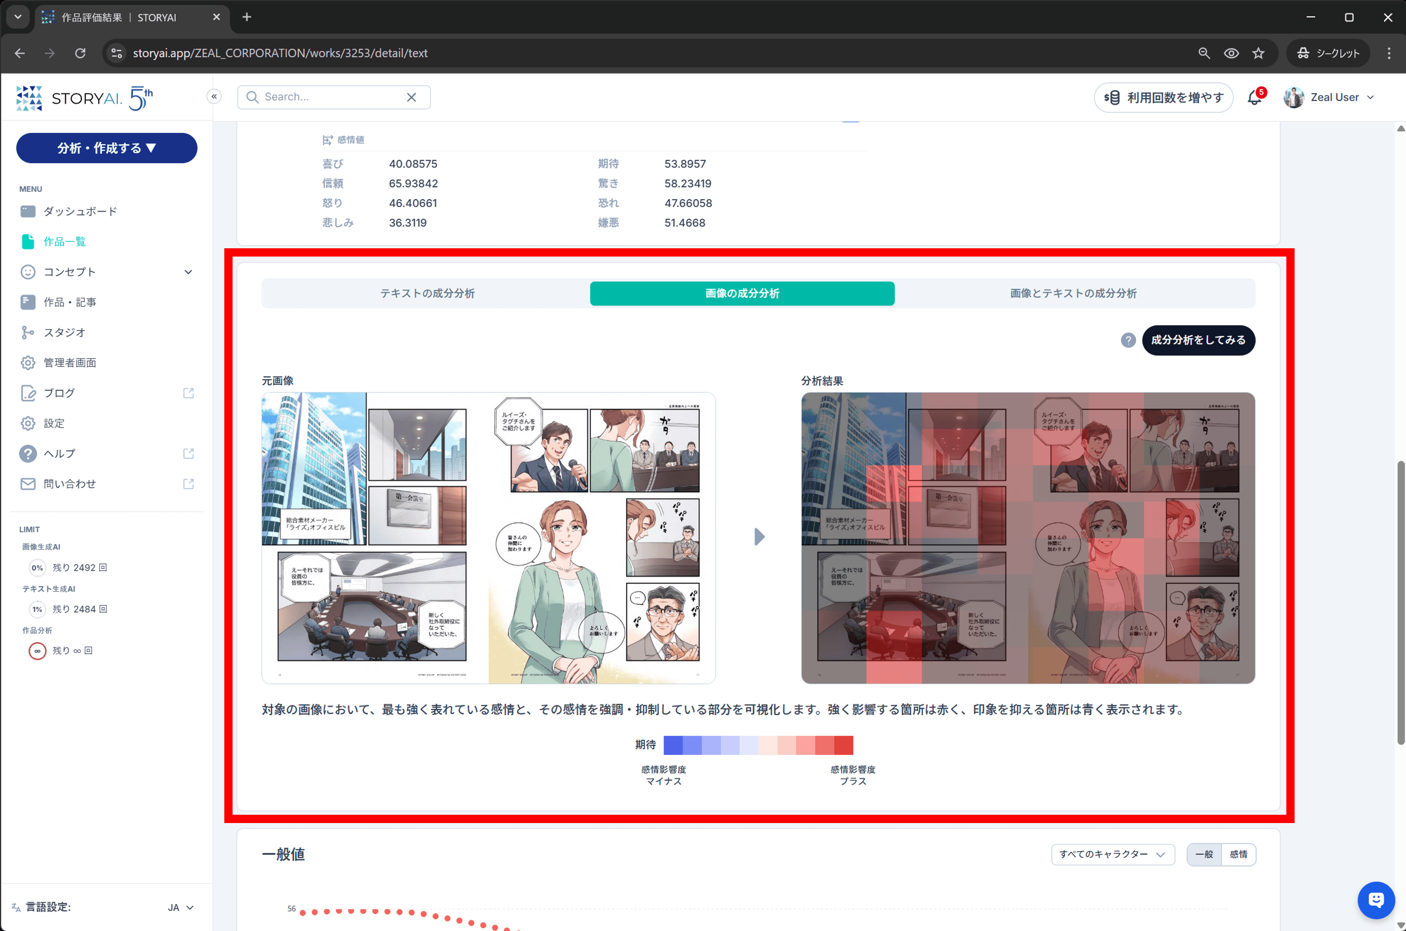
Task: Select the 一般 toggle option
Action: coord(1204,854)
